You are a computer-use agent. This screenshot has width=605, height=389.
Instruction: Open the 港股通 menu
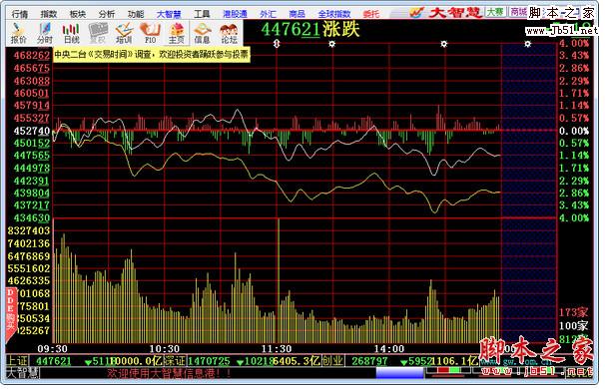[235, 14]
